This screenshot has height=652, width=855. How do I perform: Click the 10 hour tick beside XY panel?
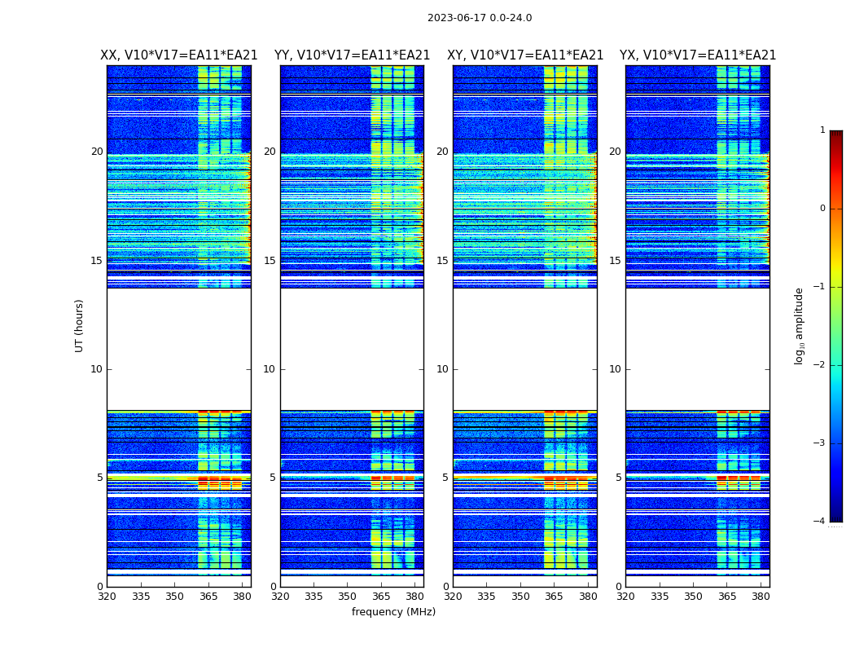[442, 369]
